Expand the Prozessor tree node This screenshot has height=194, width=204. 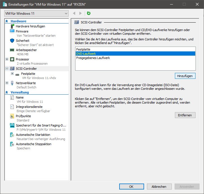7,59
